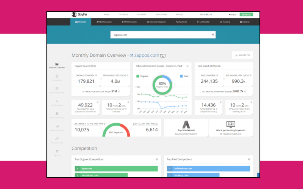Click the 49,922 shared keywords card
Screen dimensions: 303x189
pos(86,107)
